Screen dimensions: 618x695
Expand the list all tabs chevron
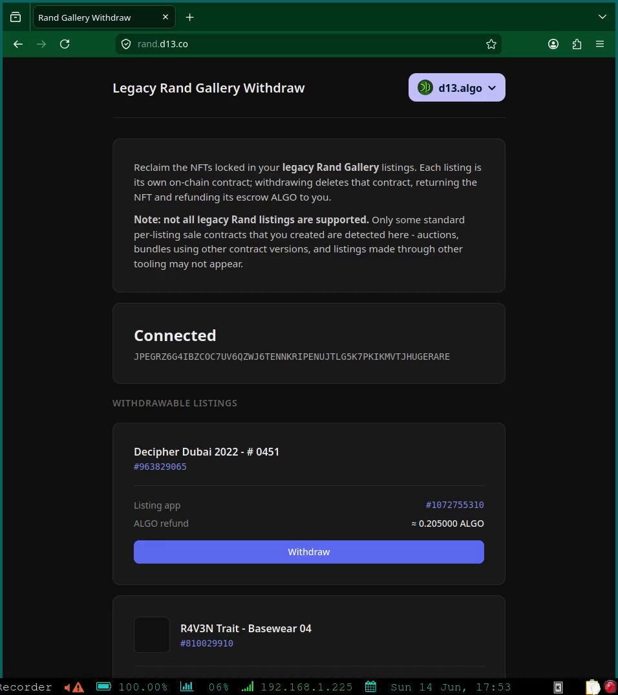(602, 17)
